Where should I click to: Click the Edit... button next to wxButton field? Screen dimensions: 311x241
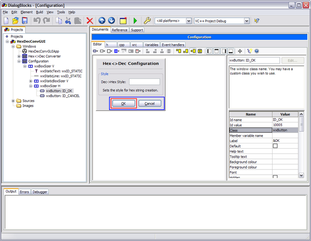[x=293, y=60]
